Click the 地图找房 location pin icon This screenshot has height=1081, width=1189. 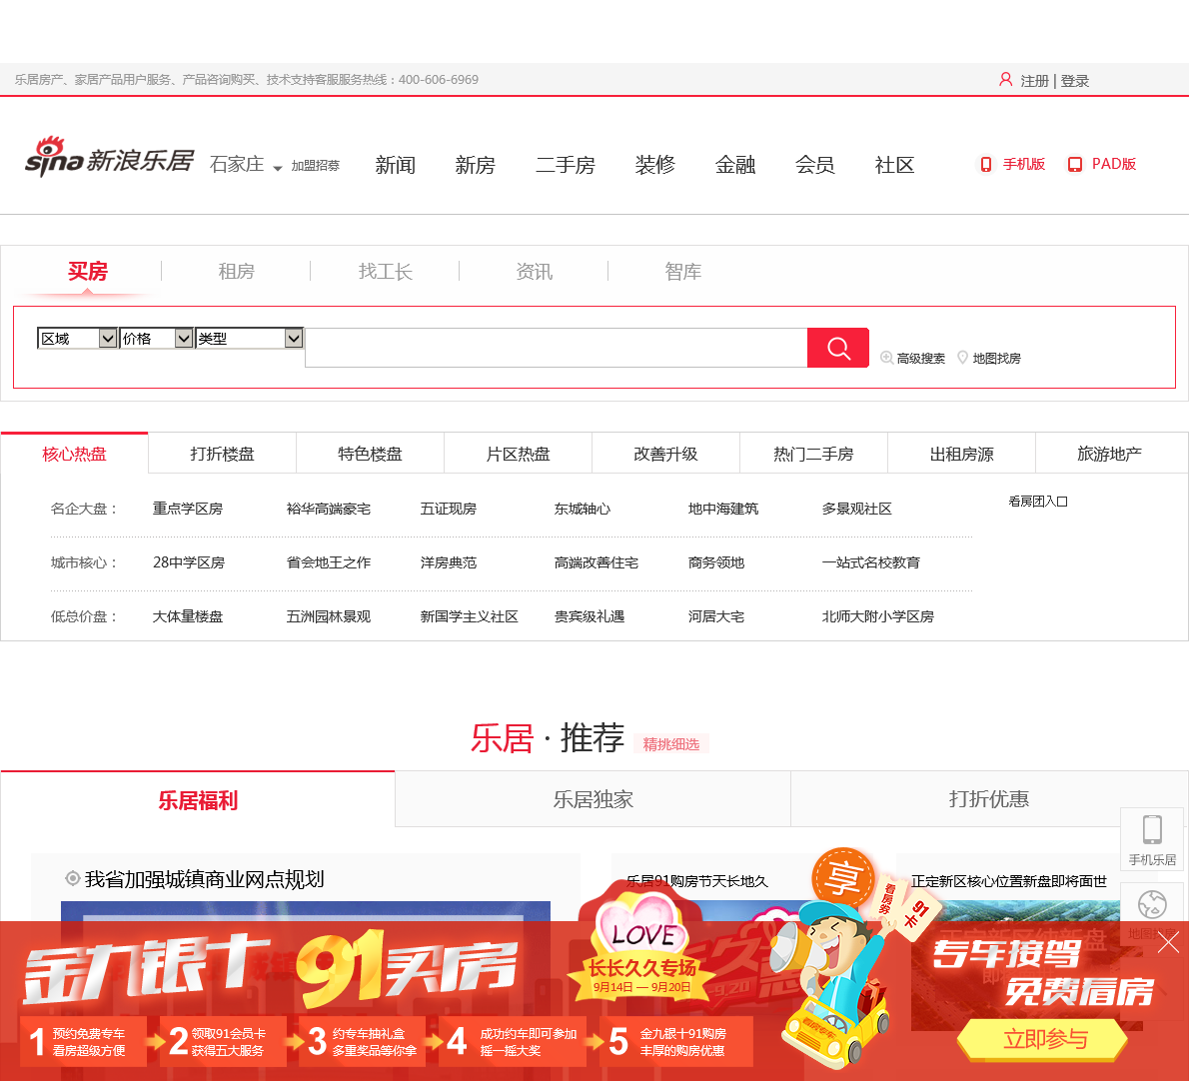(962, 358)
